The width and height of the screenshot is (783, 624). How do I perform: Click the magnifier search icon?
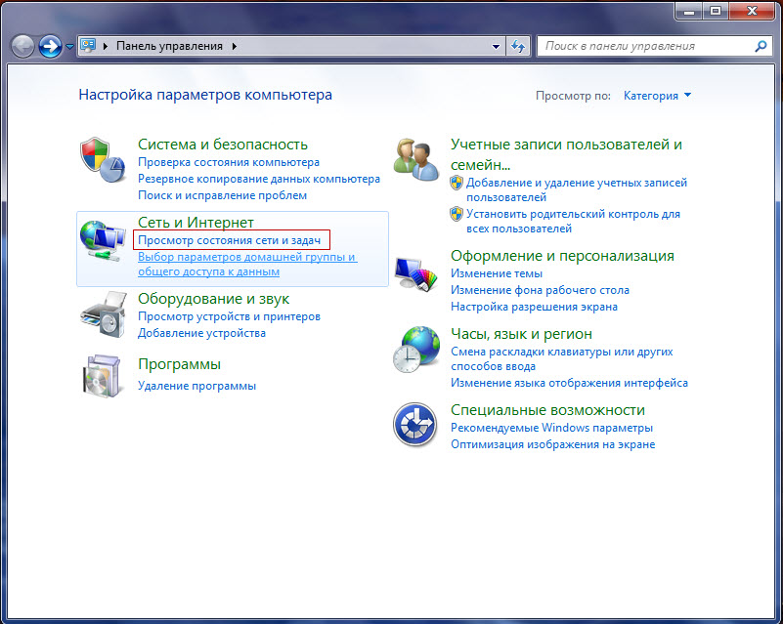[761, 46]
